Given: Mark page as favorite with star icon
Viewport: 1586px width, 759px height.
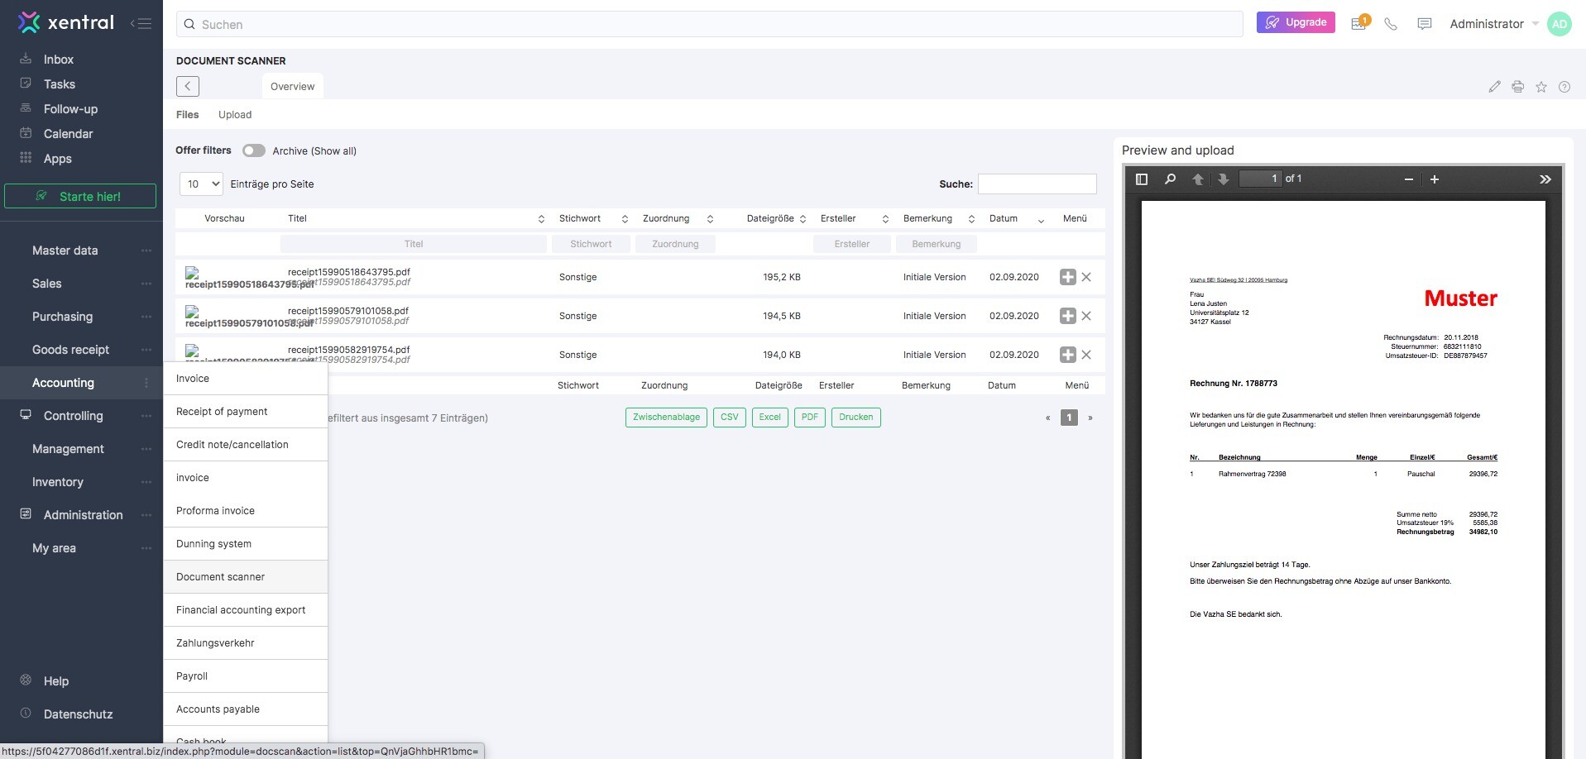Looking at the screenshot, I should tap(1540, 87).
